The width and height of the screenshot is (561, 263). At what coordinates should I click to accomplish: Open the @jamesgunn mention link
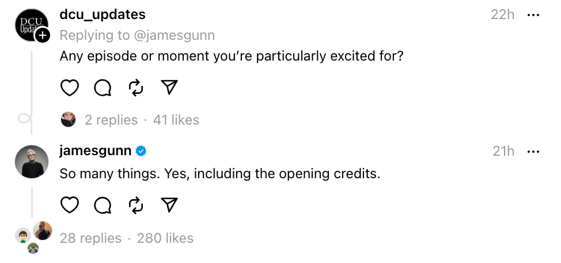coord(174,35)
